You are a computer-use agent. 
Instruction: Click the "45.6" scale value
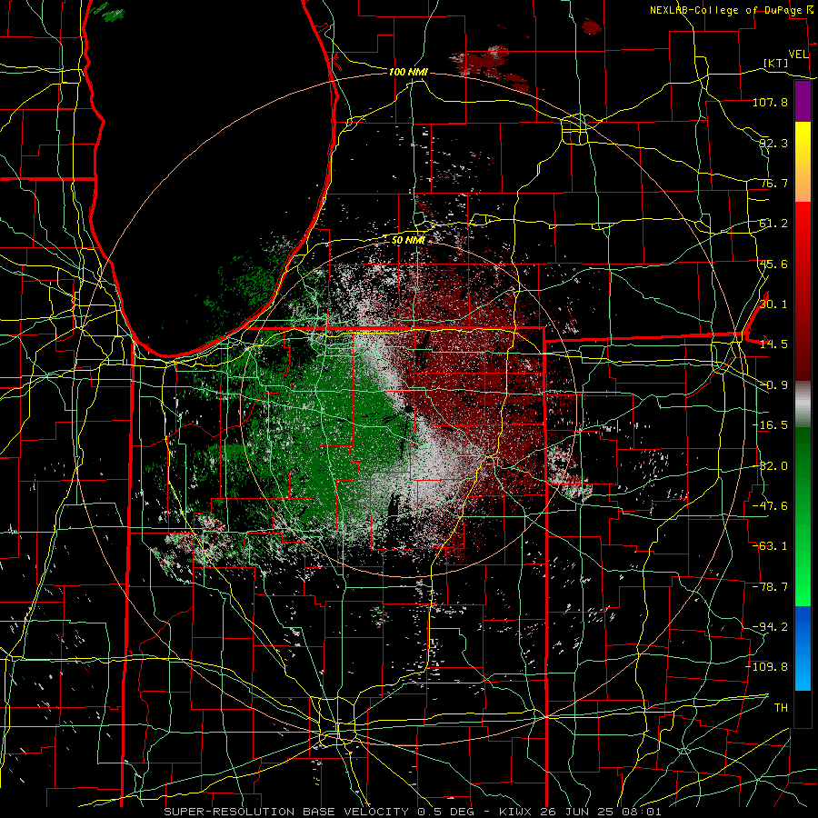(x=773, y=264)
